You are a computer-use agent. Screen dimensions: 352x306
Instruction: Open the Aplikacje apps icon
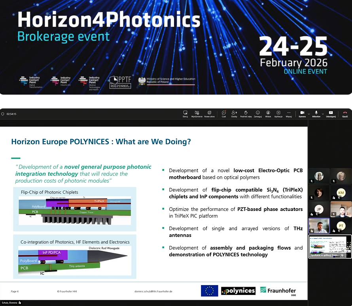click(278, 114)
